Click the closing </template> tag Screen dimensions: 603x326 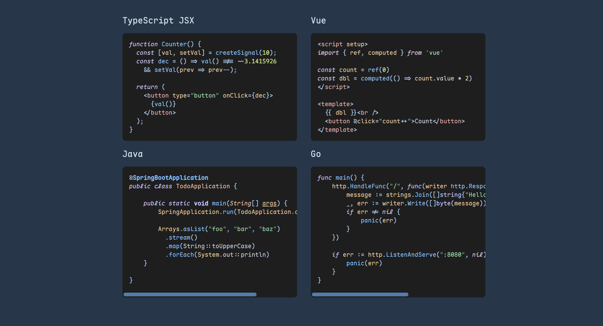pyautogui.click(x=337, y=130)
